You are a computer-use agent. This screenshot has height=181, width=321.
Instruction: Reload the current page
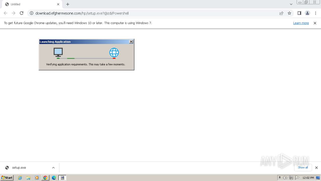[x=22, y=13]
